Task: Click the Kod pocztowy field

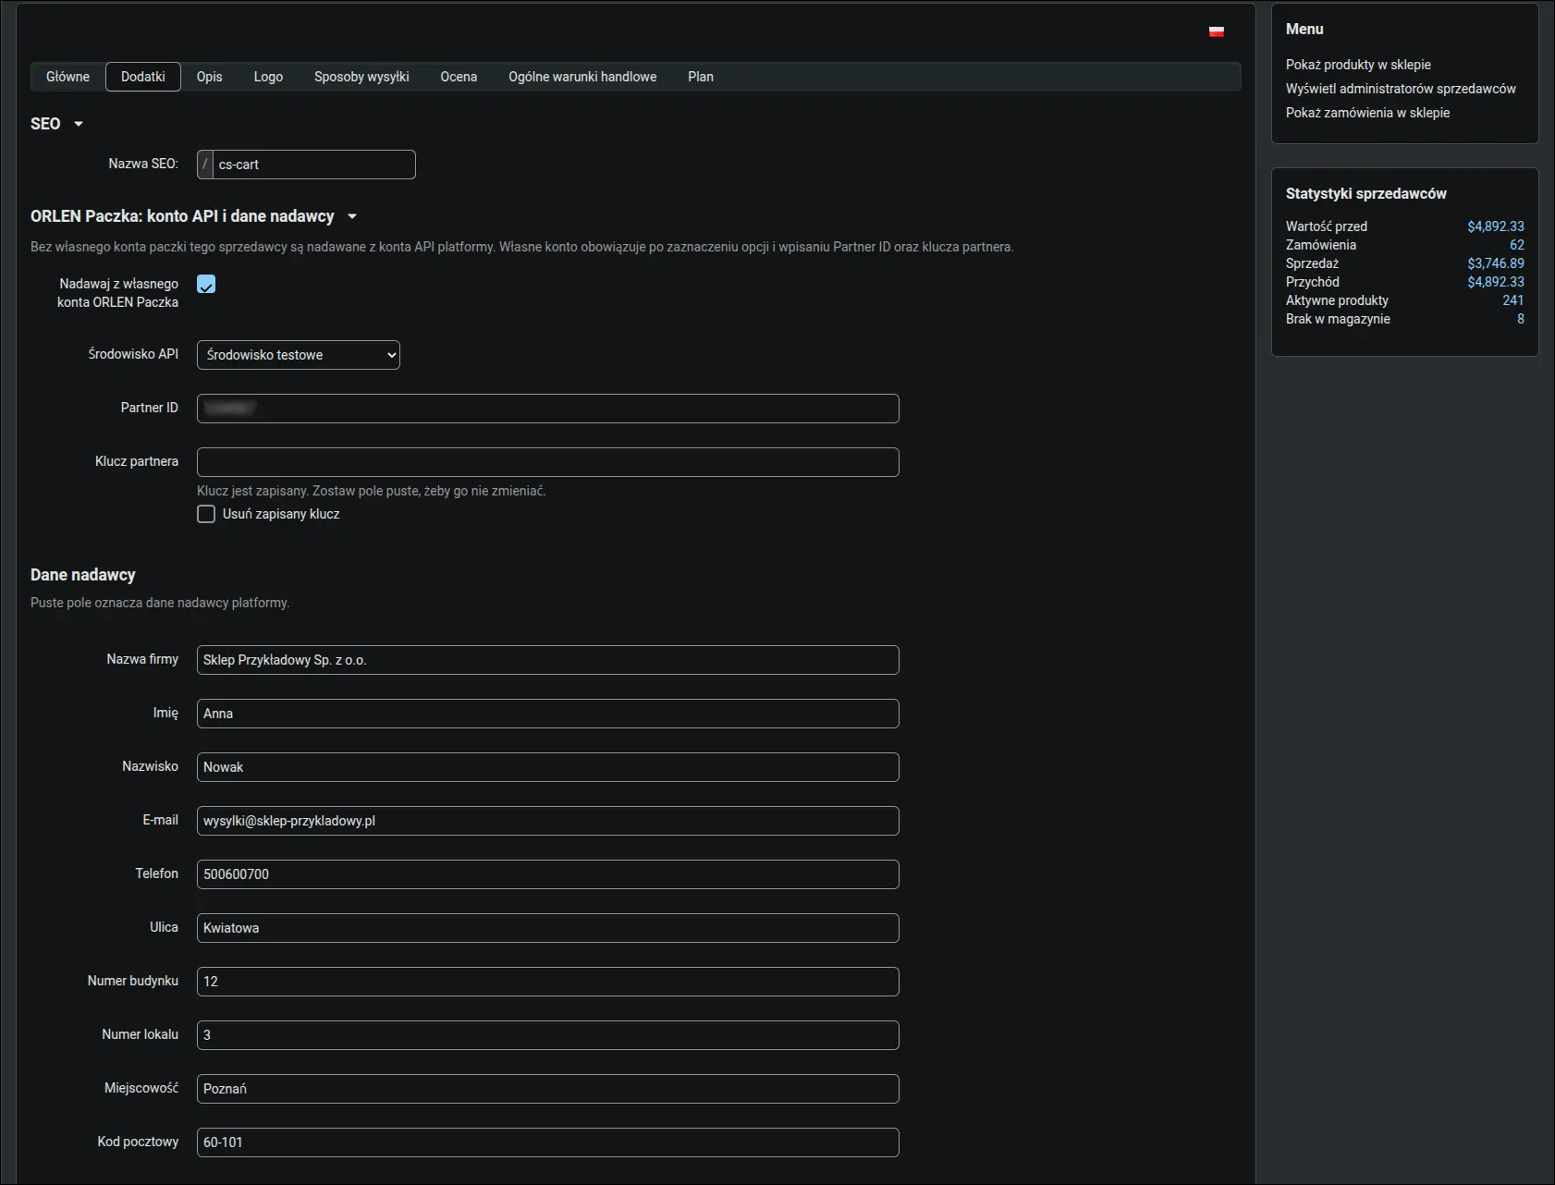Action: [x=548, y=1142]
